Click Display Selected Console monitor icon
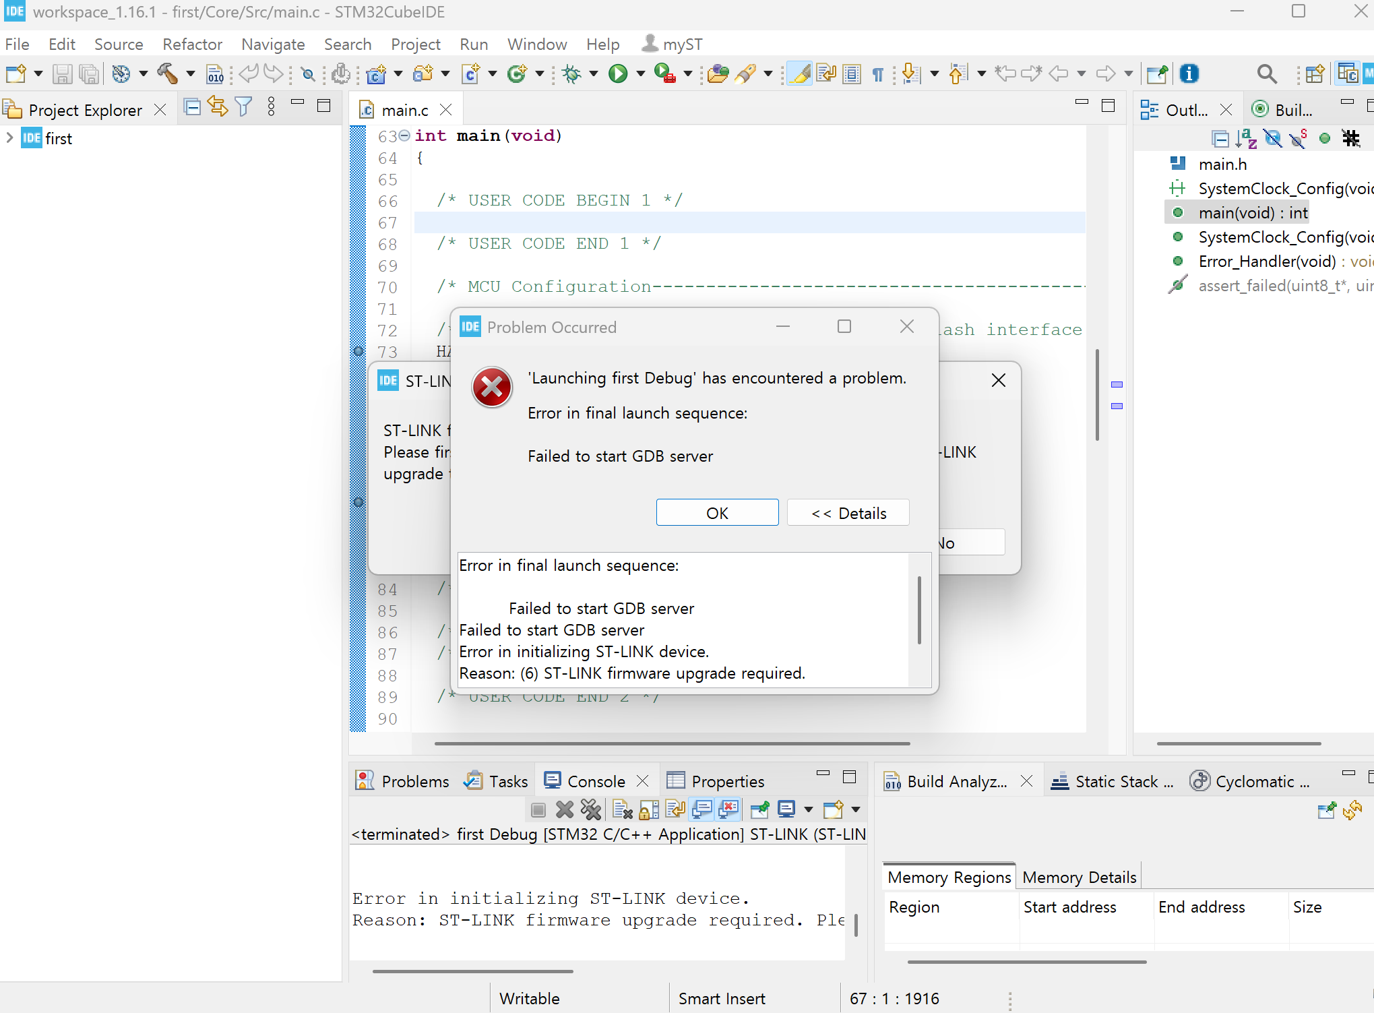The width and height of the screenshot is (1374, 1013). [x=786, y=809]
